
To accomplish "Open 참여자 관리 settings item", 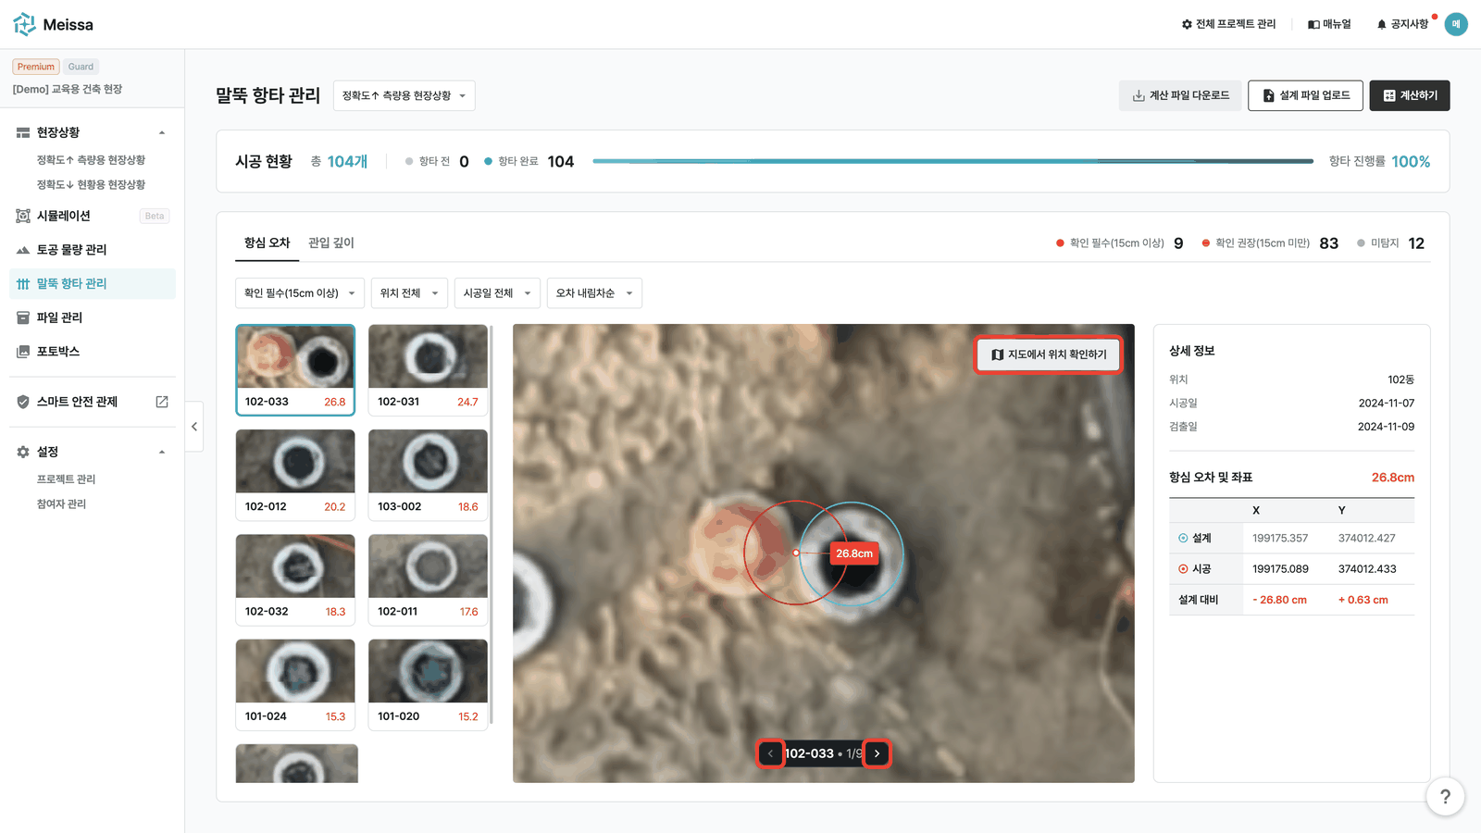I will coord(61,504).
